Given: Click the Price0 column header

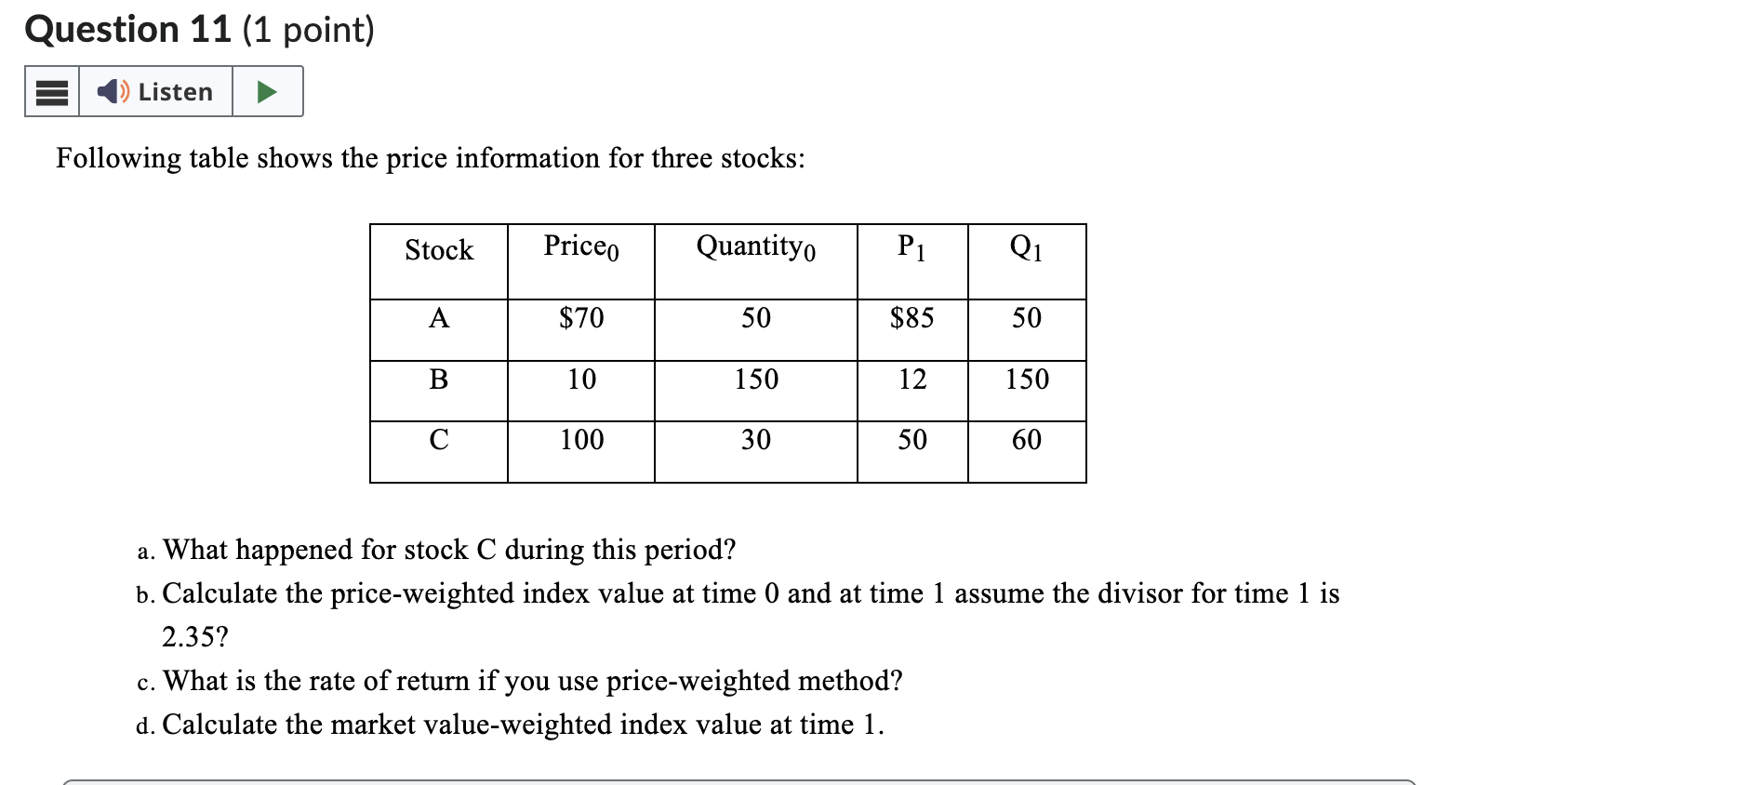Looking at the screenshot, I should [580, 247].
